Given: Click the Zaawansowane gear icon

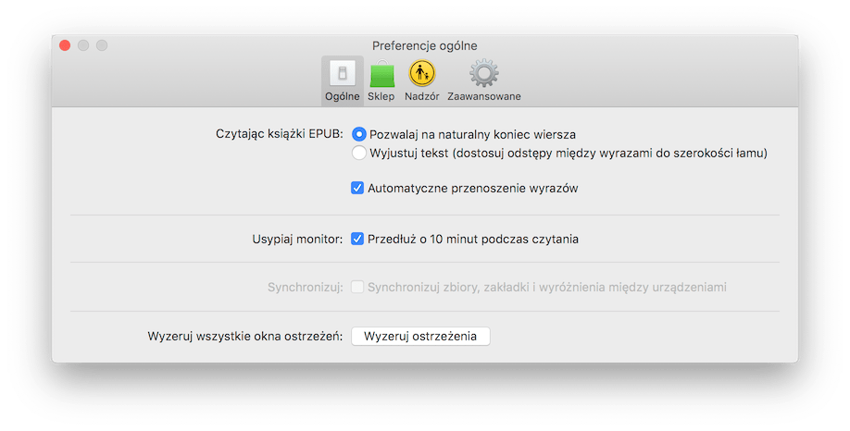Looking at the screenshot, I should pos(483,73).
